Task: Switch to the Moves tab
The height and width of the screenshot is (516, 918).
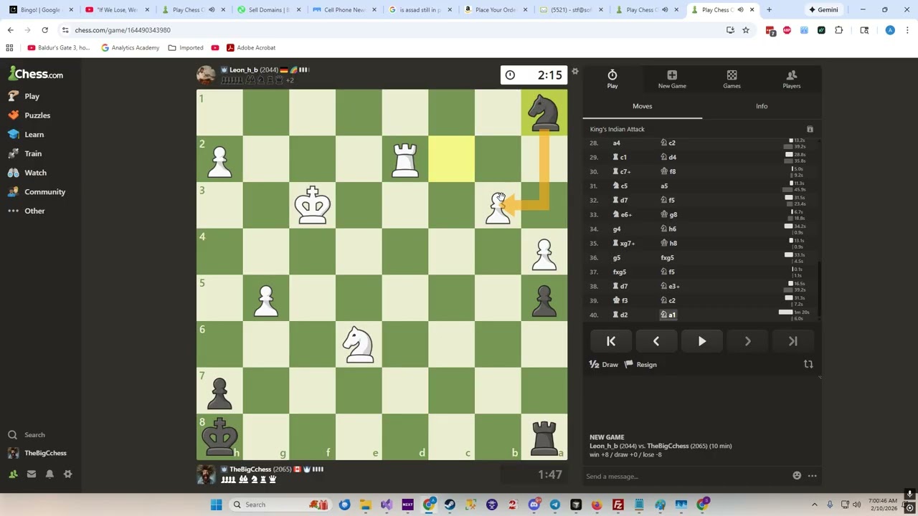Action: [643, 106]
